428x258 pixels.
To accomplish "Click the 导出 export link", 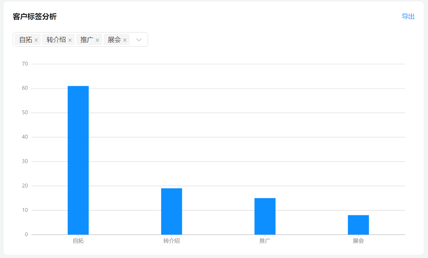I will point(408,16).
